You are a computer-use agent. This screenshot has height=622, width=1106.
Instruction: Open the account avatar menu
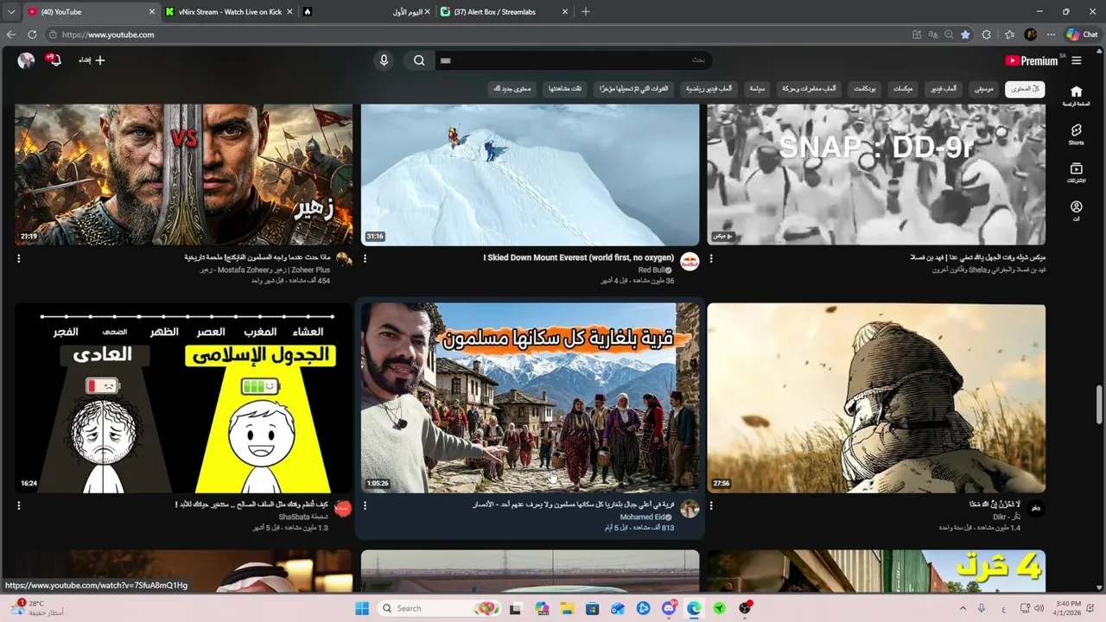(x=26, y=60)
